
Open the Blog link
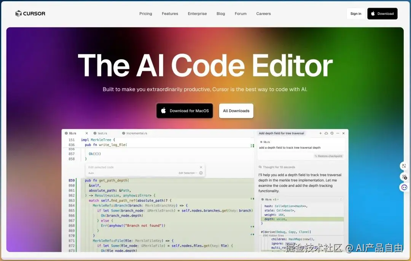click(221, 14)
